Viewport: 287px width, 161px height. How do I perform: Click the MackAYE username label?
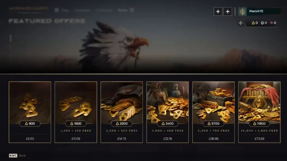point(256,11)
